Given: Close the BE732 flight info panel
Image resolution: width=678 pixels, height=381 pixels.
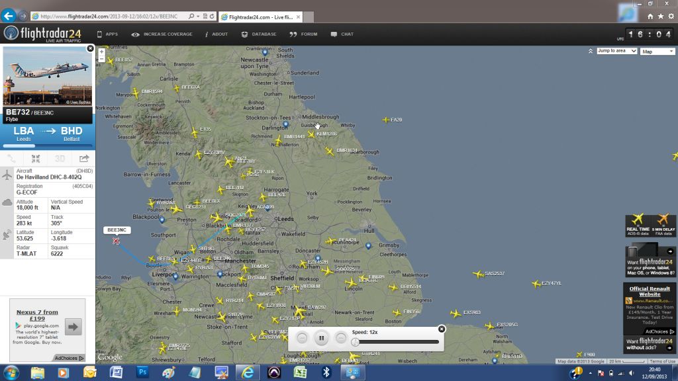Looking at the screenshot, I should tap(90, 48).
